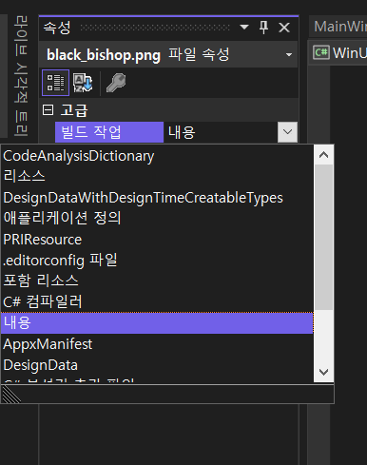Collapse the 고급 category
This screenshot has width=367, height=465.
coord(48,110)
